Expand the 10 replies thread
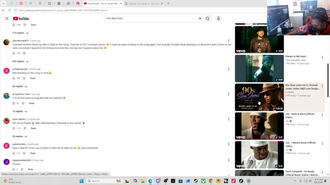This screenshot has height=185, width=330. click(x=20, y=111)
